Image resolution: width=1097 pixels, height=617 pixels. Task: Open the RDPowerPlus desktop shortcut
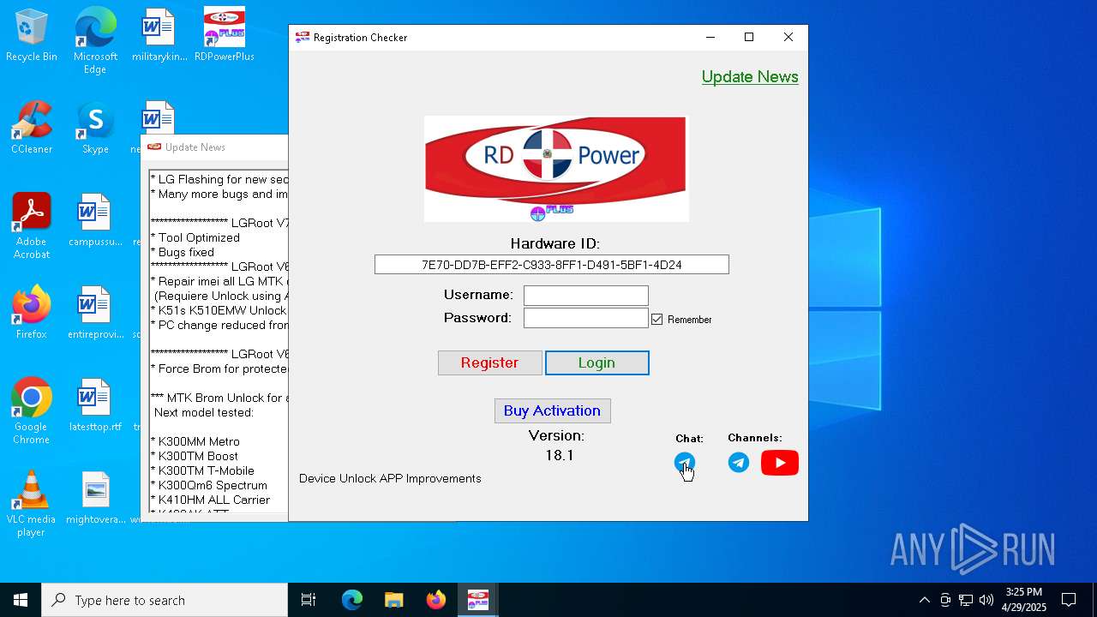(224, 35)
